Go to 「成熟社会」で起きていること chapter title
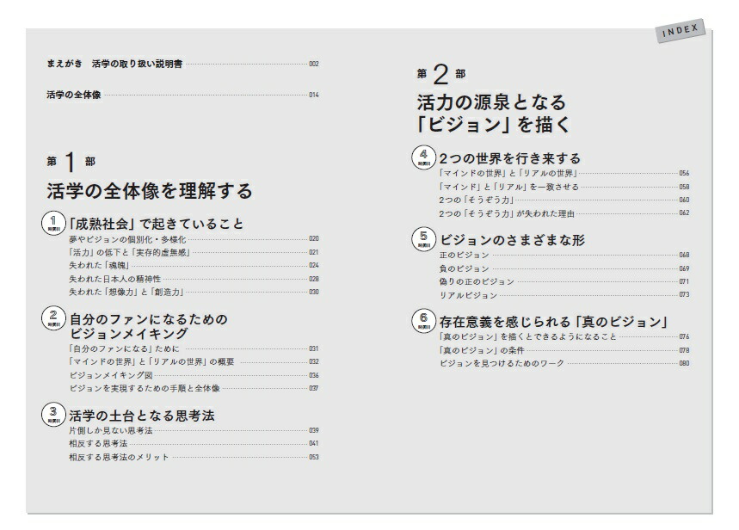Image resolution: width=739 pixels, height=530 pixels. click(x=156, y=224)
